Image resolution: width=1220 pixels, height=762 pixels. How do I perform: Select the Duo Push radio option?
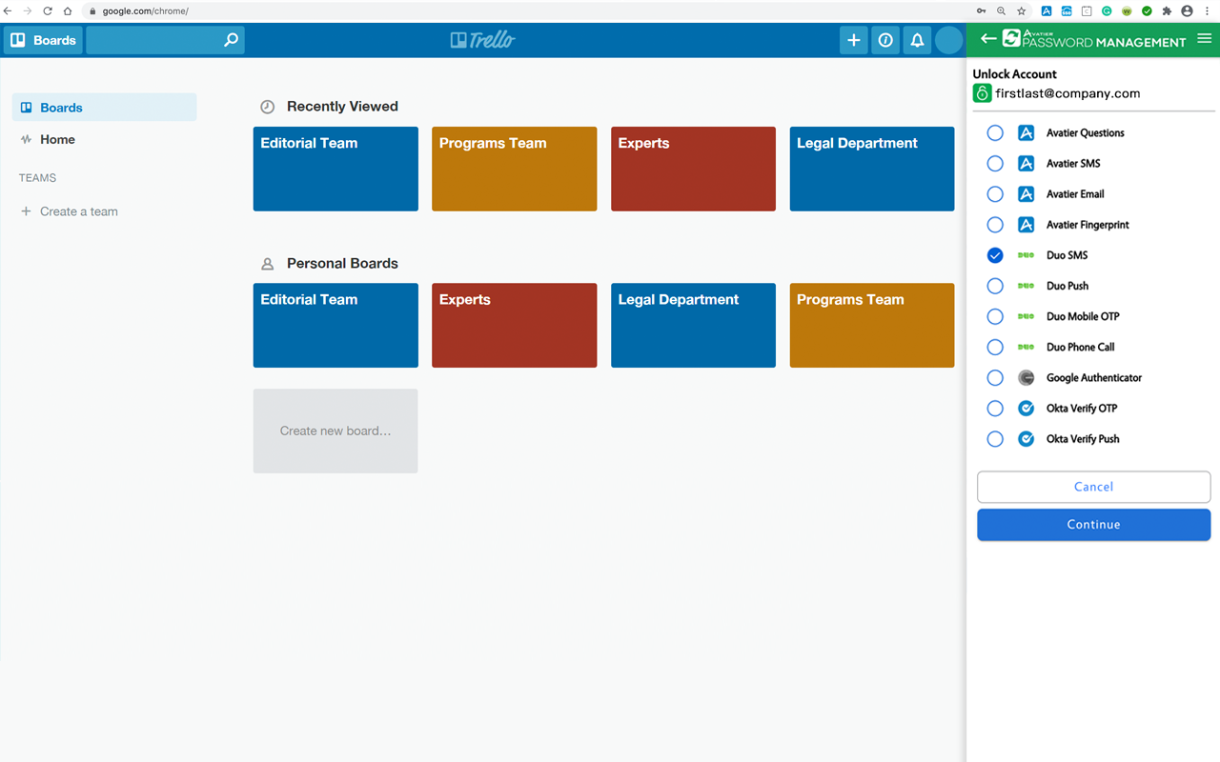(x=995, y=286)
